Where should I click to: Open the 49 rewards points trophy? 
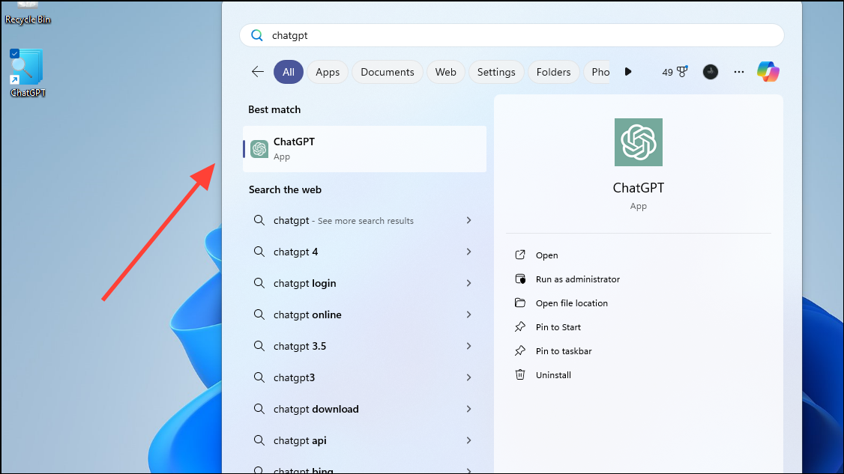tap(675, 72)
